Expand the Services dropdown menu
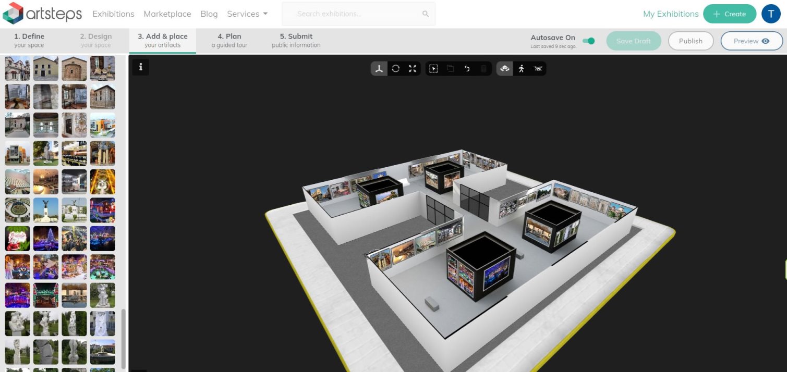Screen dimensions: 787x372 (x=247, y=14)
